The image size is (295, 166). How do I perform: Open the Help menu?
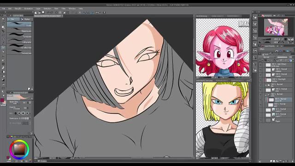pyautogui.click(x=81, y=9)
